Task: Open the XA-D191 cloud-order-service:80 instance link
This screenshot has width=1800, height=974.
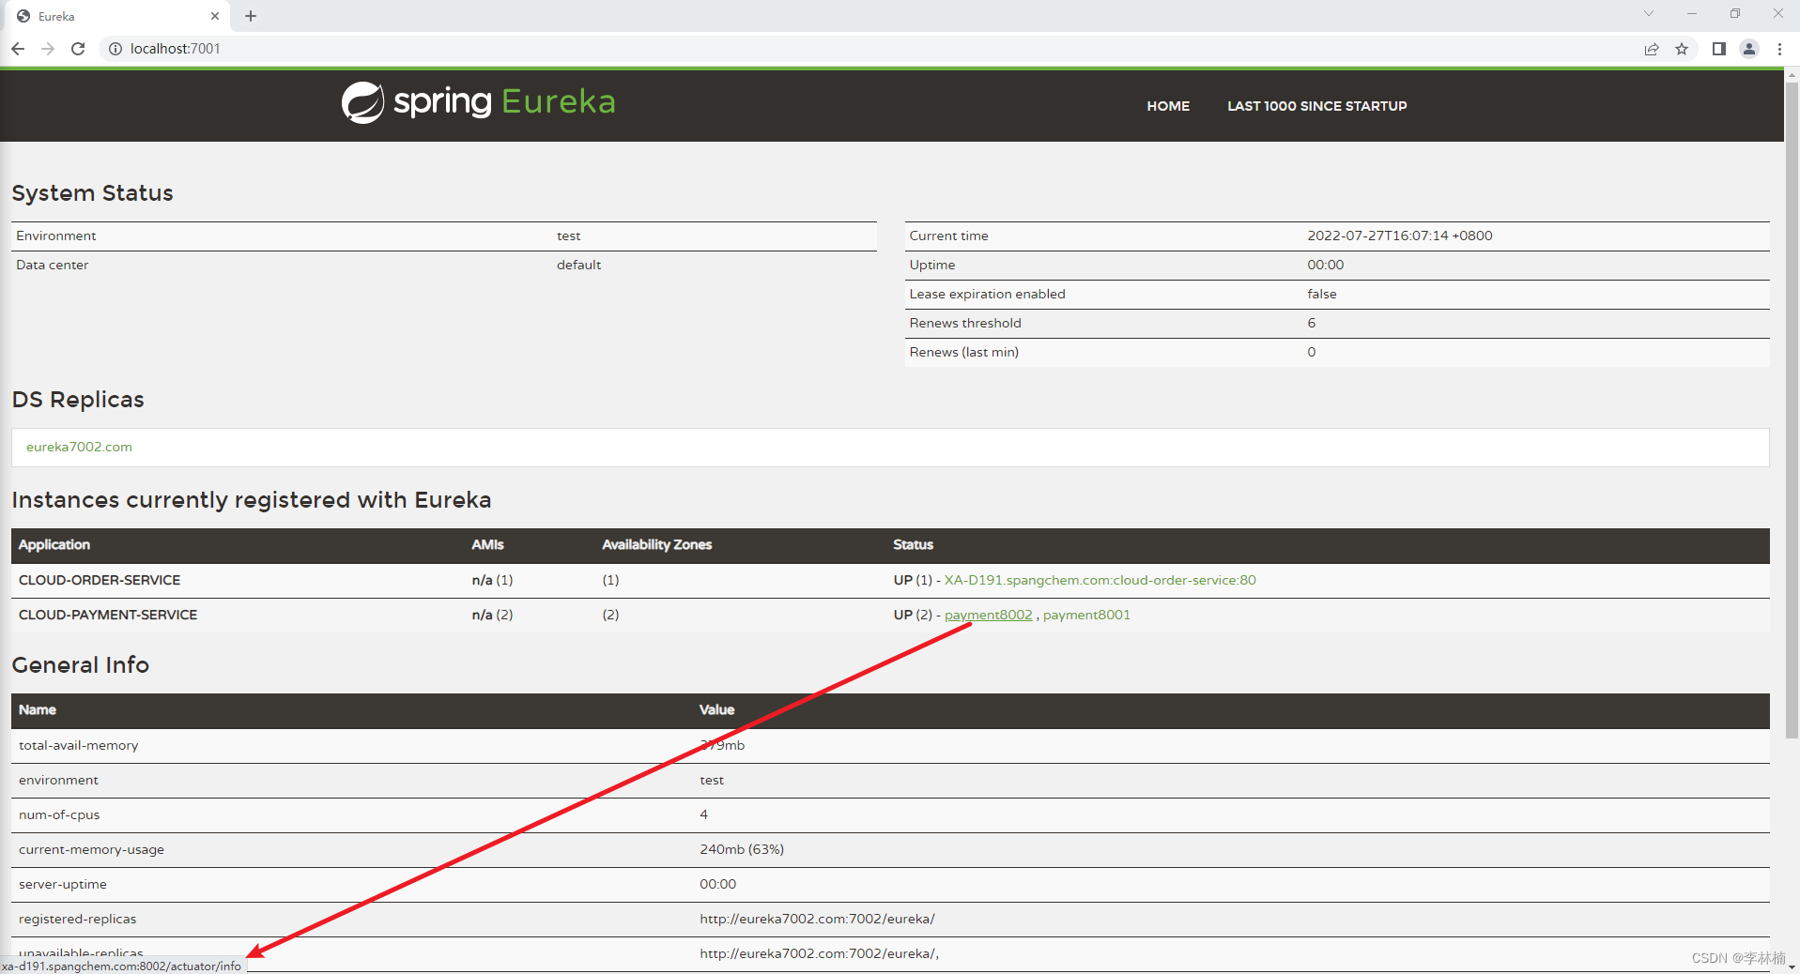Action: (1100, 580)
